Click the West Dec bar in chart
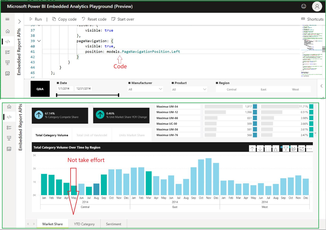Screen dimensions: 326x230 [306, 187]
